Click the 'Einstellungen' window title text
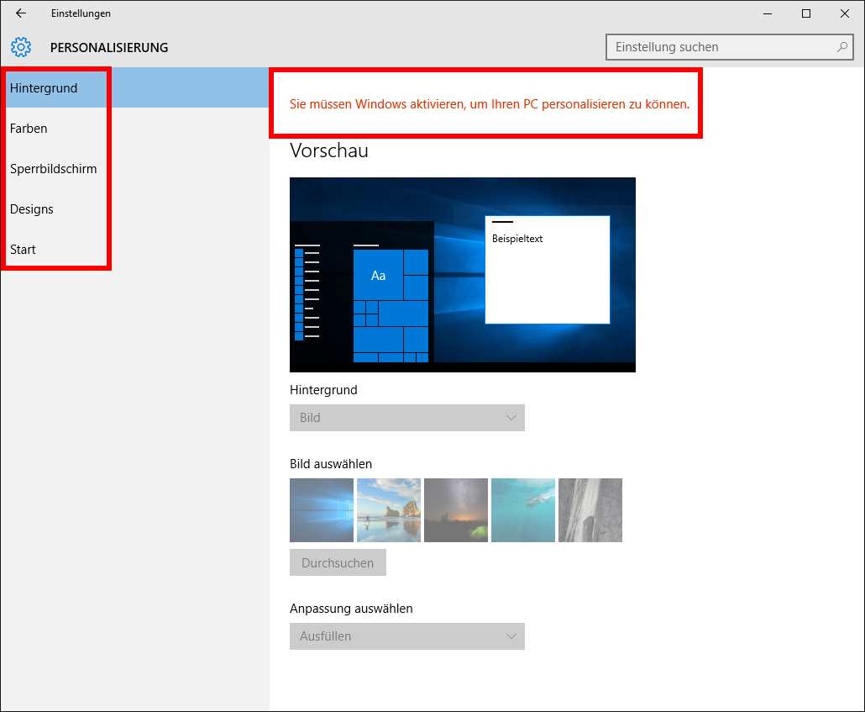This screenshot has width=865, height=712. click(x=81, y=13)
